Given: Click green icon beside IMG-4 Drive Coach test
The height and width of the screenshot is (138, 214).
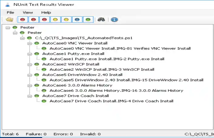Looking at the screenshot, I should pos(44,101).
